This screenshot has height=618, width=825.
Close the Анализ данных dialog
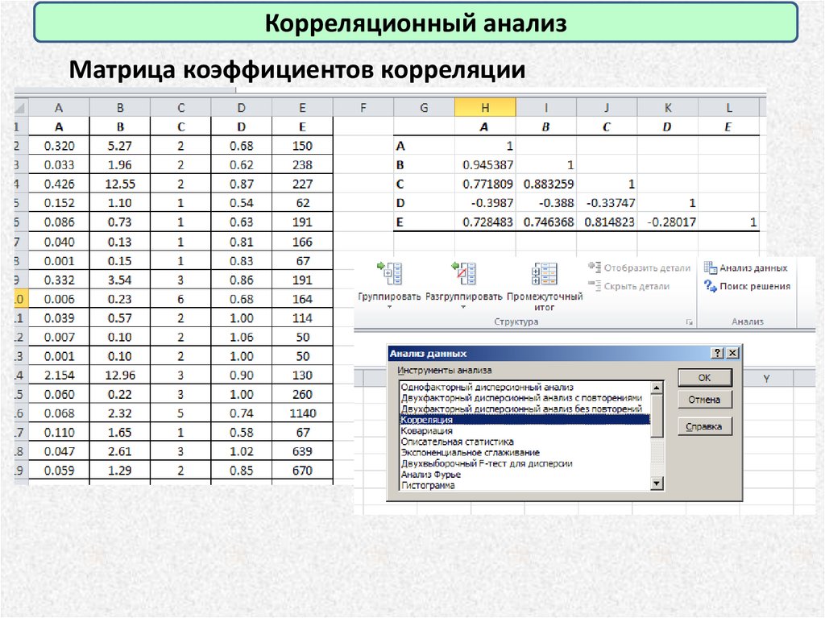[732, 353]
